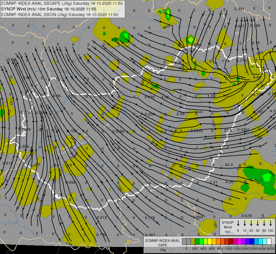Click the 10 m/s wind arrow in legend
This screenshot has width=276, height=254.
pyautogui.click(x=244, y=223)
